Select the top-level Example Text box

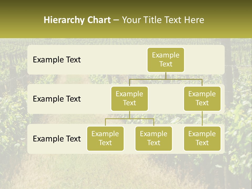coord(166,60)
